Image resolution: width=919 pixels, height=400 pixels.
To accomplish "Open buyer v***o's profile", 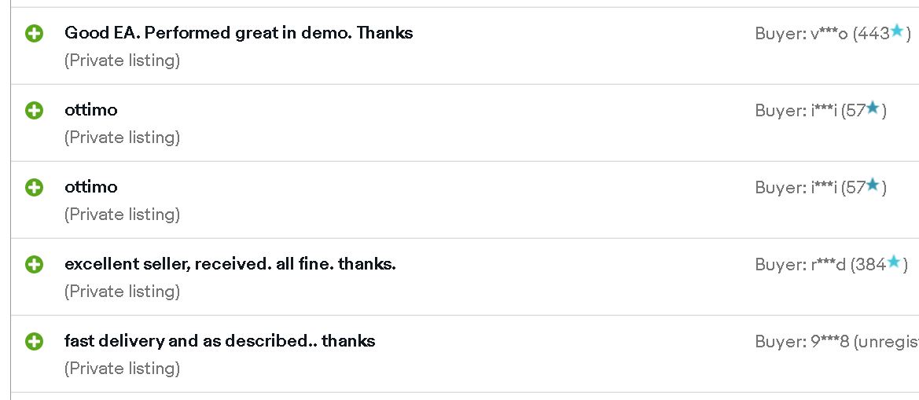I will click(829, 34).
